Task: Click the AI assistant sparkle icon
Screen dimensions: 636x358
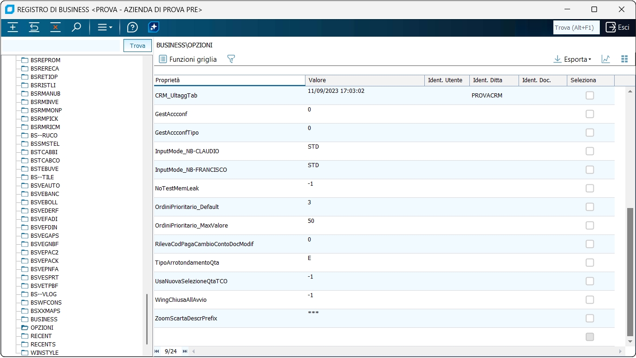Action: click(x=154, y=27)
